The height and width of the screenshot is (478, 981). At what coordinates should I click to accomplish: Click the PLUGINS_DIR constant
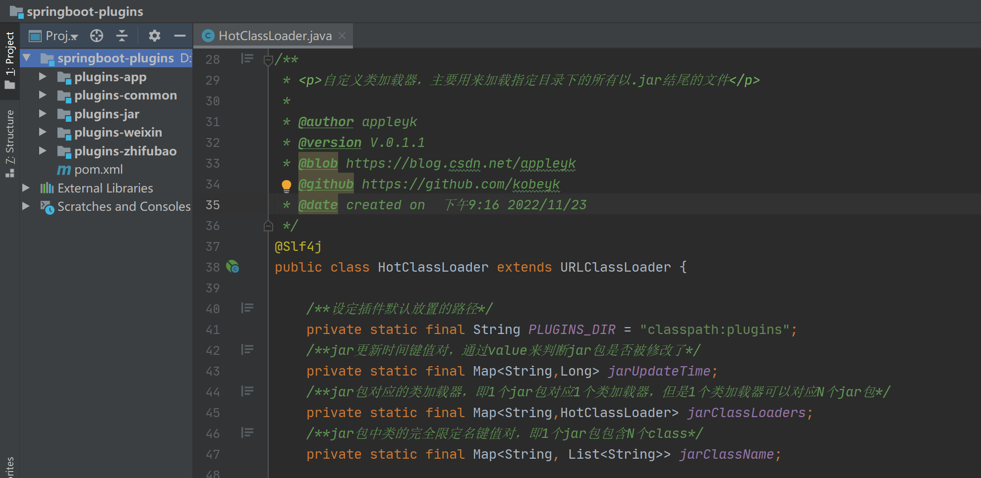pyautogui.click(x=572, y=330)
